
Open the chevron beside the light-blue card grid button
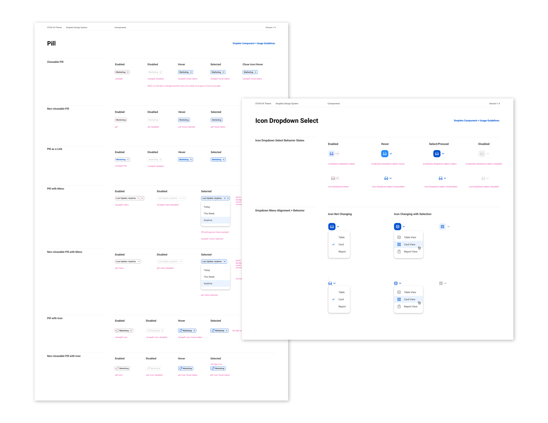(449, 227)
